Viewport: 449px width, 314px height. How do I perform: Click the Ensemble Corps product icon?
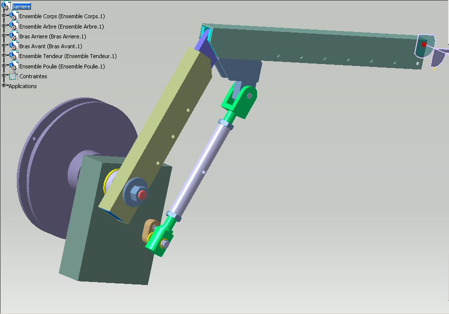point(13,16)
